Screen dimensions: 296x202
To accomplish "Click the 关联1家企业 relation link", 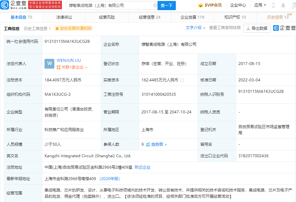I will click(72, 67).
